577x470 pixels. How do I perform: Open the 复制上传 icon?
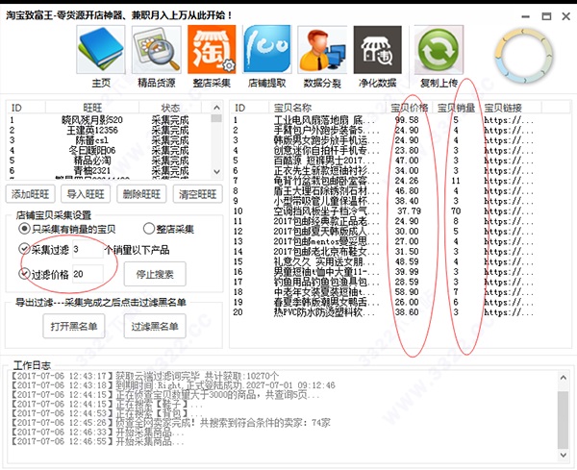point(439,50)
